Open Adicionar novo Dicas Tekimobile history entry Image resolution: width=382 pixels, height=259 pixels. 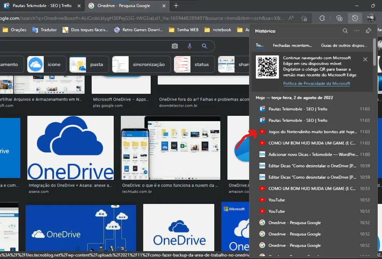314,155
